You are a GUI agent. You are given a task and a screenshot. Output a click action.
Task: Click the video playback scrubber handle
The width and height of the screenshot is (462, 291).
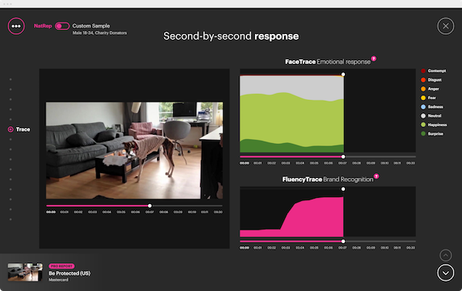[149, 206]
